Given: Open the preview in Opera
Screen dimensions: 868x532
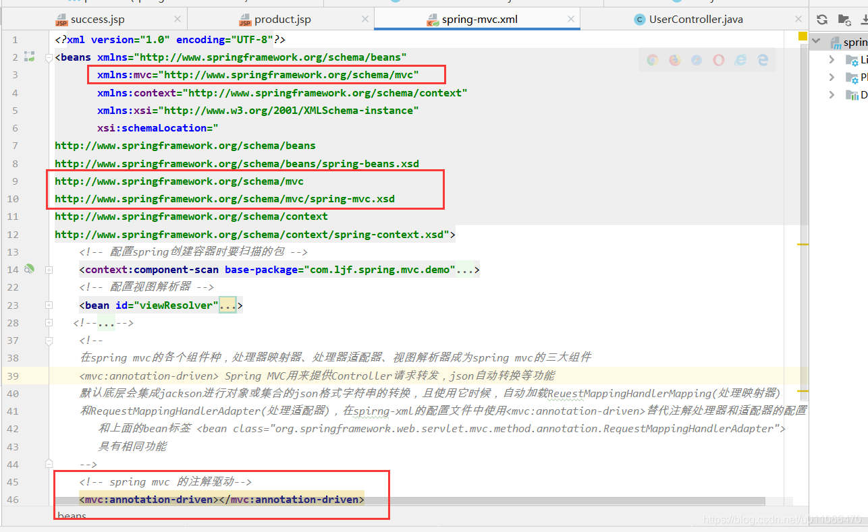Looking at the screenshot, I should pos(718,60).
